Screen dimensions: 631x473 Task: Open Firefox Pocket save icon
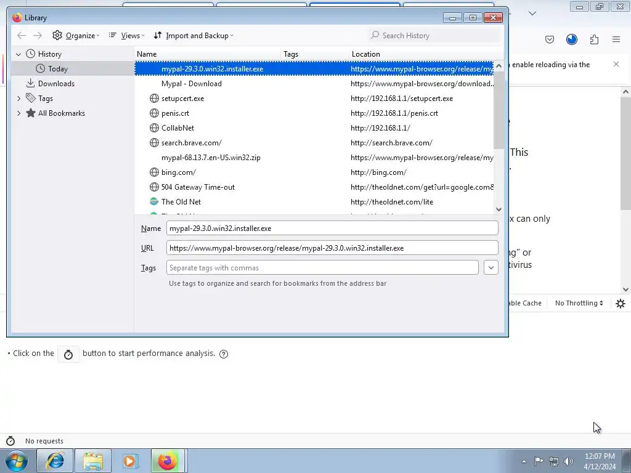(550, 39)
